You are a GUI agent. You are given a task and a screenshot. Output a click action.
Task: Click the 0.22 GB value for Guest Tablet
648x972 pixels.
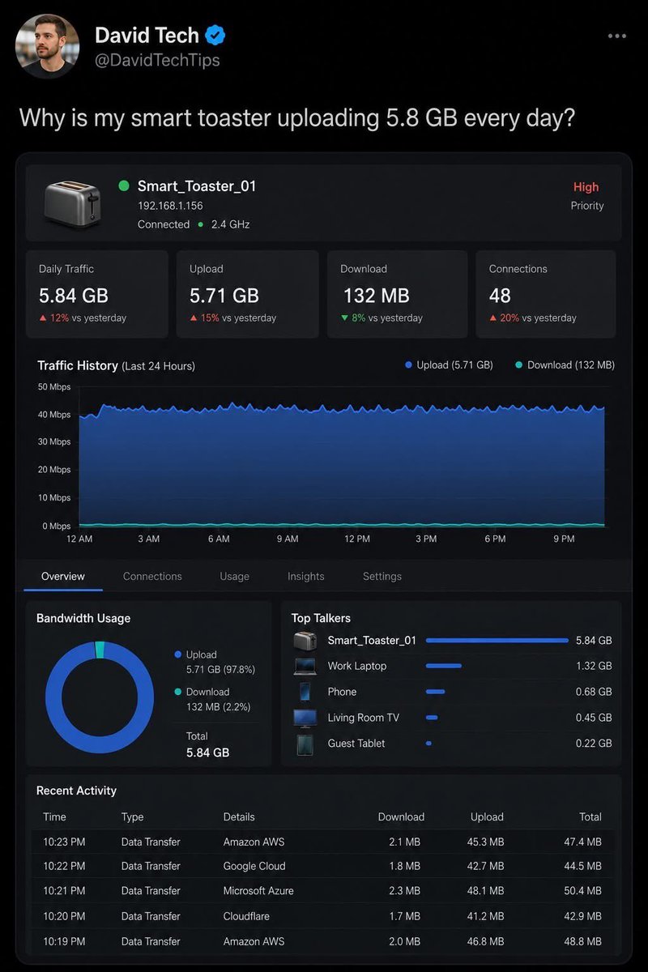[594, 744]
